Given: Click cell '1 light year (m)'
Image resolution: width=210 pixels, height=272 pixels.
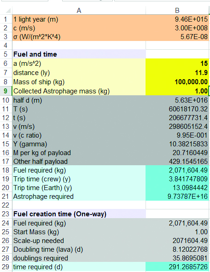Looking at the screenshot, I should coord(79,19).
